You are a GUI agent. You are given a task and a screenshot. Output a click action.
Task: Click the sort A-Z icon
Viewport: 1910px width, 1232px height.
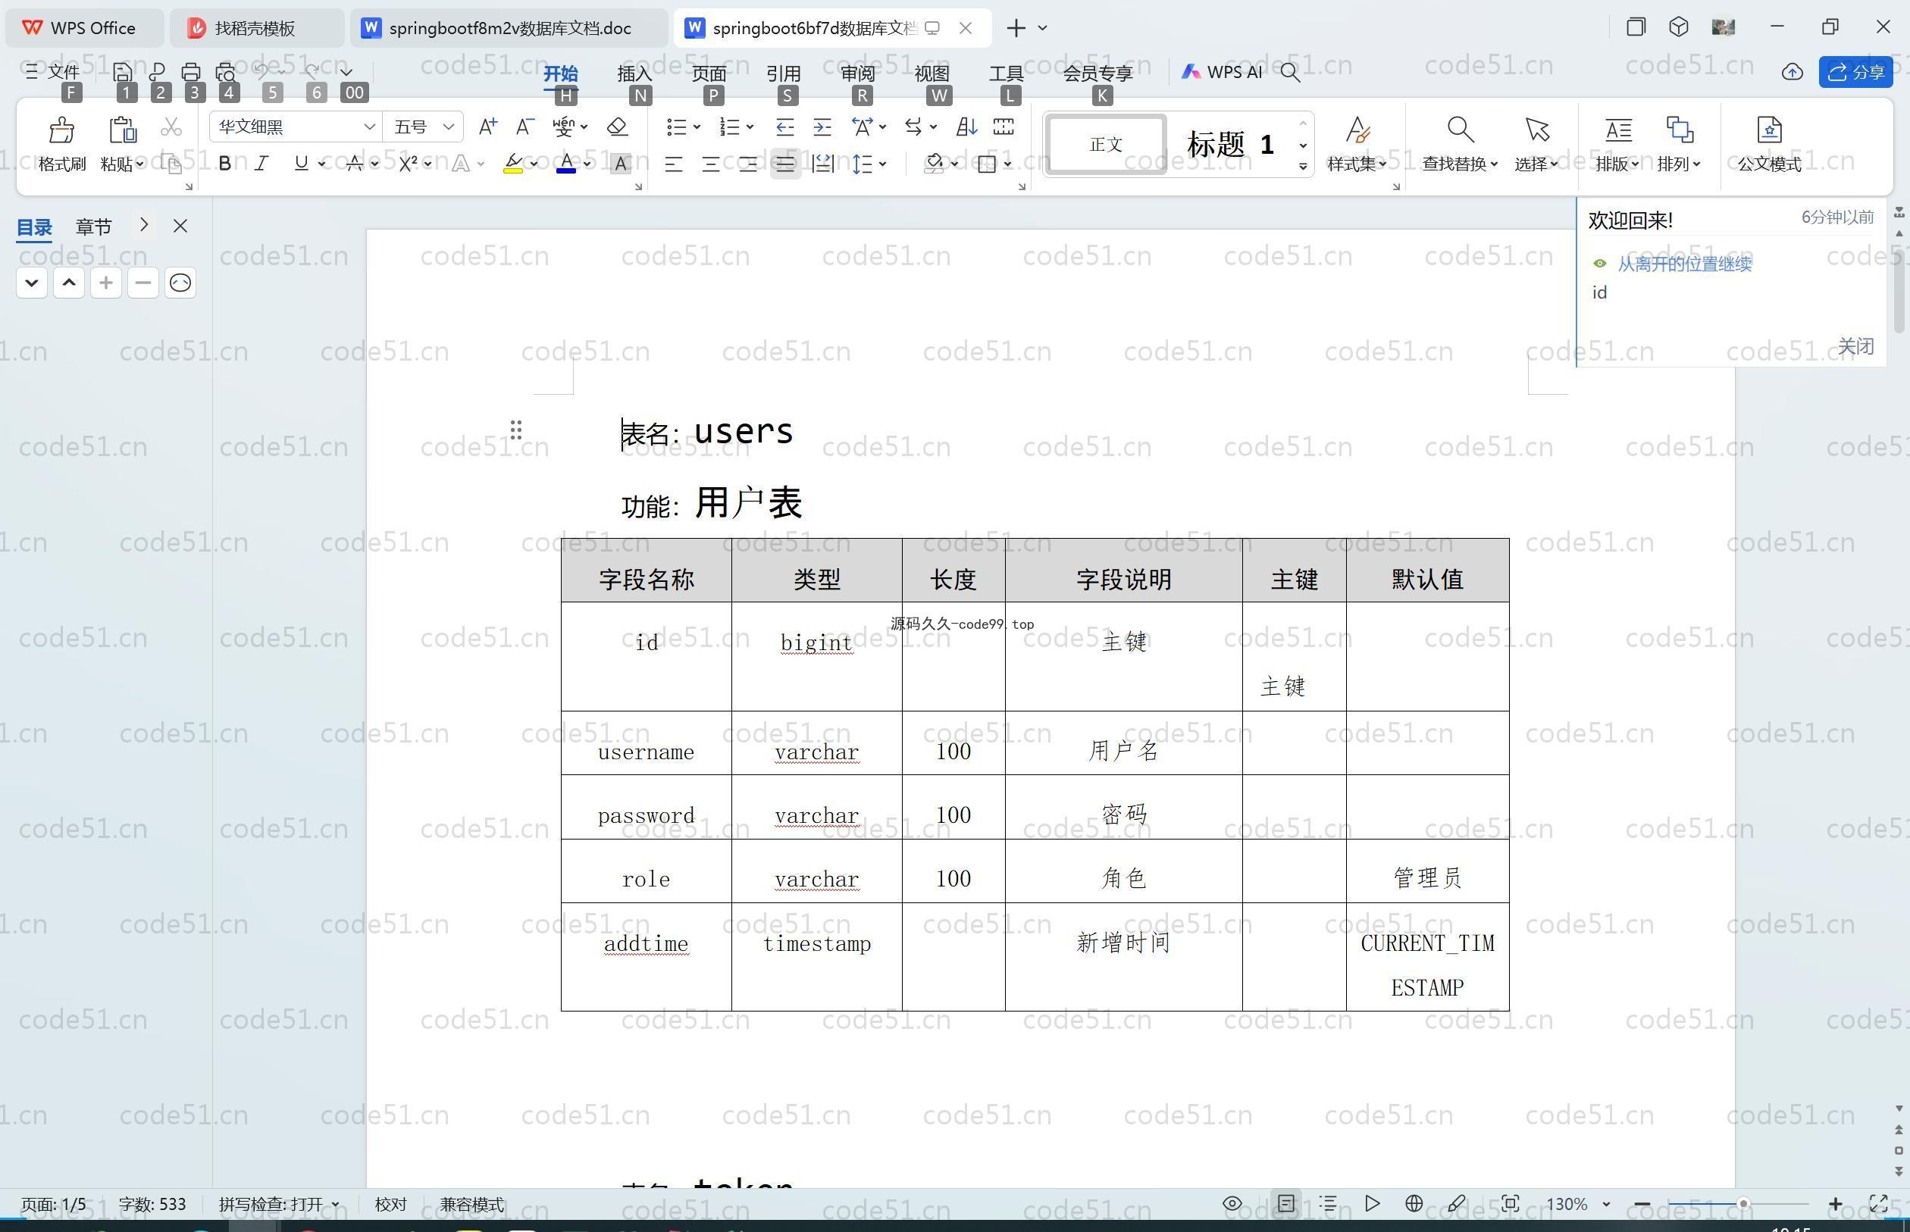click(966, 127)
